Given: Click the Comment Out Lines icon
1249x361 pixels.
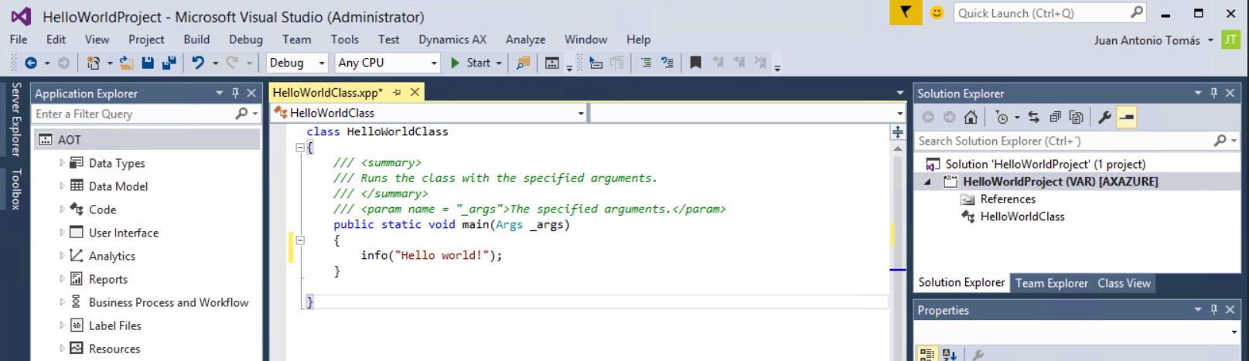Looking at the screenshot, I should click(x=646, y=63).
